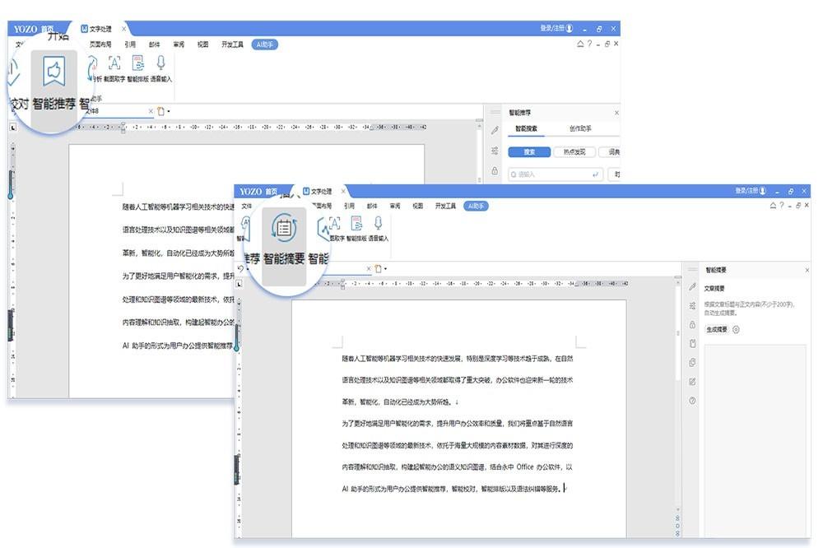
Task: Open new document dropdown arrow in back window
Action: point(169,111)
